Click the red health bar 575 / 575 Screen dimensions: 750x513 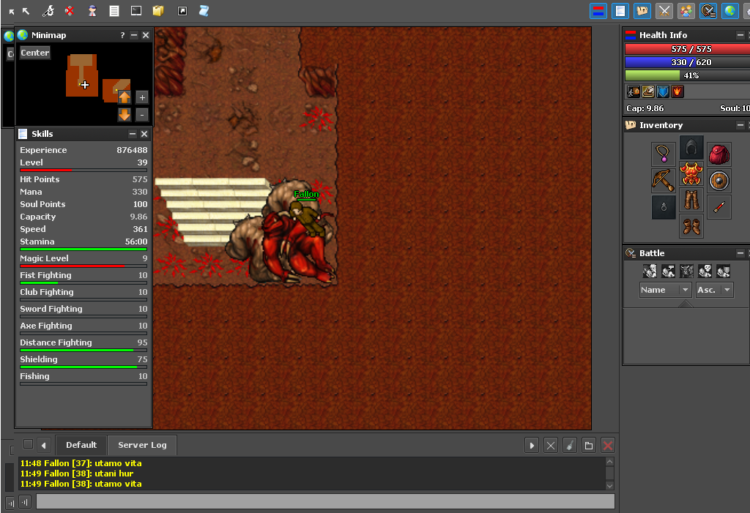[x=687, y=49]
